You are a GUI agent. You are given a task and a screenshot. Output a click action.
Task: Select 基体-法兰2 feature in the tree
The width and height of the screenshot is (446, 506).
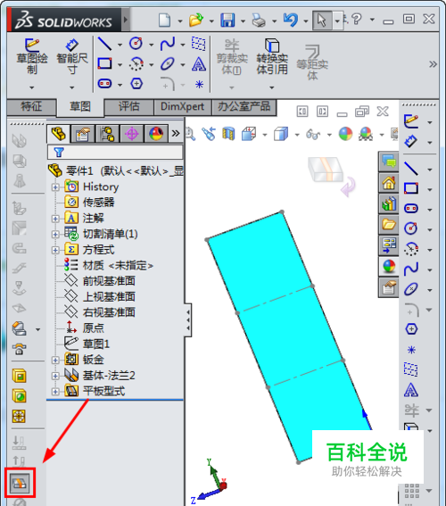[109, 376]
